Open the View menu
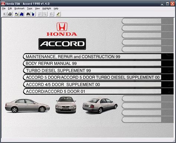176x143 pixels. [37, 9]
